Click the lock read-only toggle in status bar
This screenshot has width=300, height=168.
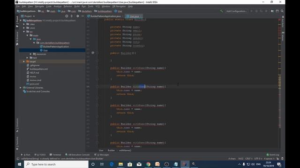click(x=277, y=159)
